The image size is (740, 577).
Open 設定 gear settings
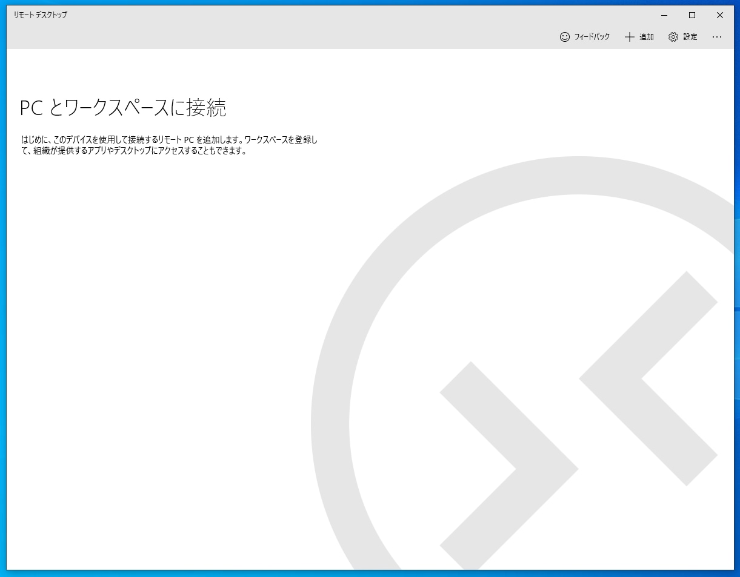(682, 37)
